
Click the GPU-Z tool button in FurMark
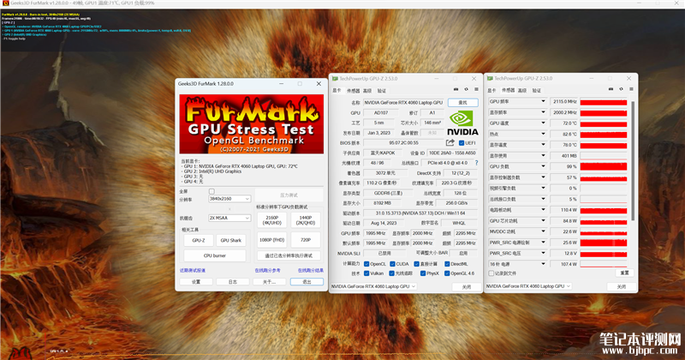(199, 240)
